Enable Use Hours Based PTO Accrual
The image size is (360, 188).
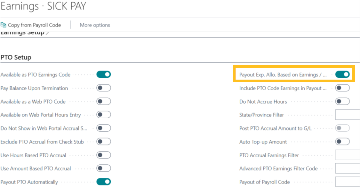[103, 155]
